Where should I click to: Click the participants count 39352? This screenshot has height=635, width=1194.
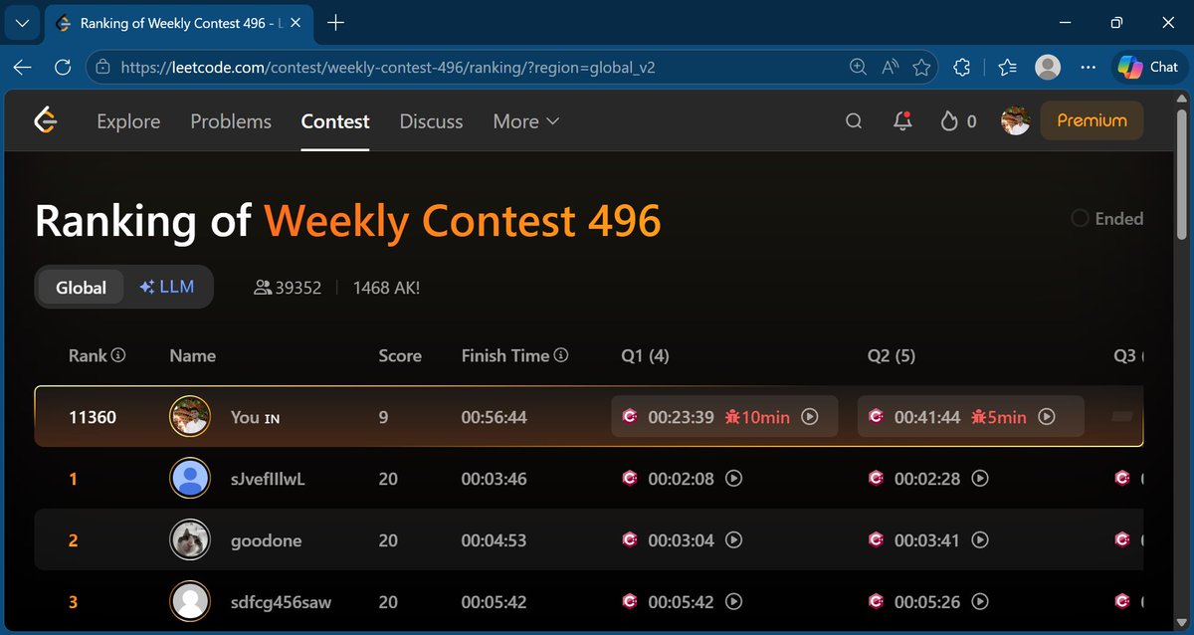tap(289, 288)
